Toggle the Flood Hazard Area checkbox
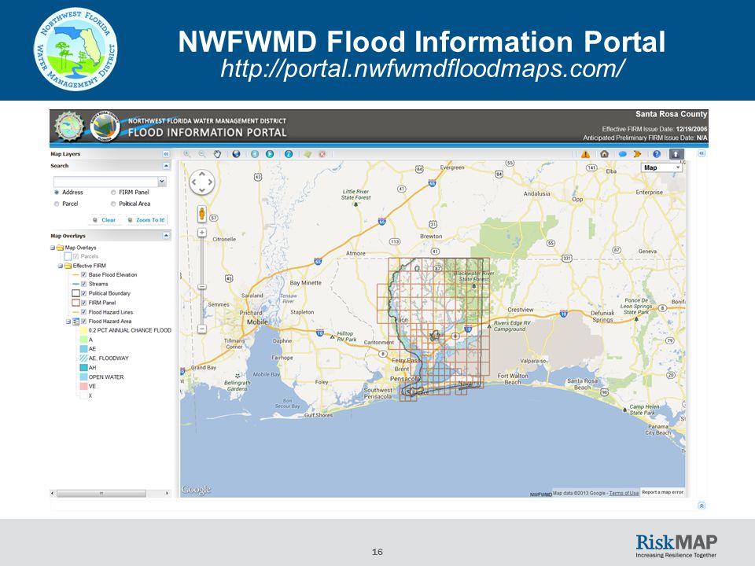The image size is (755, 566). coord(84,321)
